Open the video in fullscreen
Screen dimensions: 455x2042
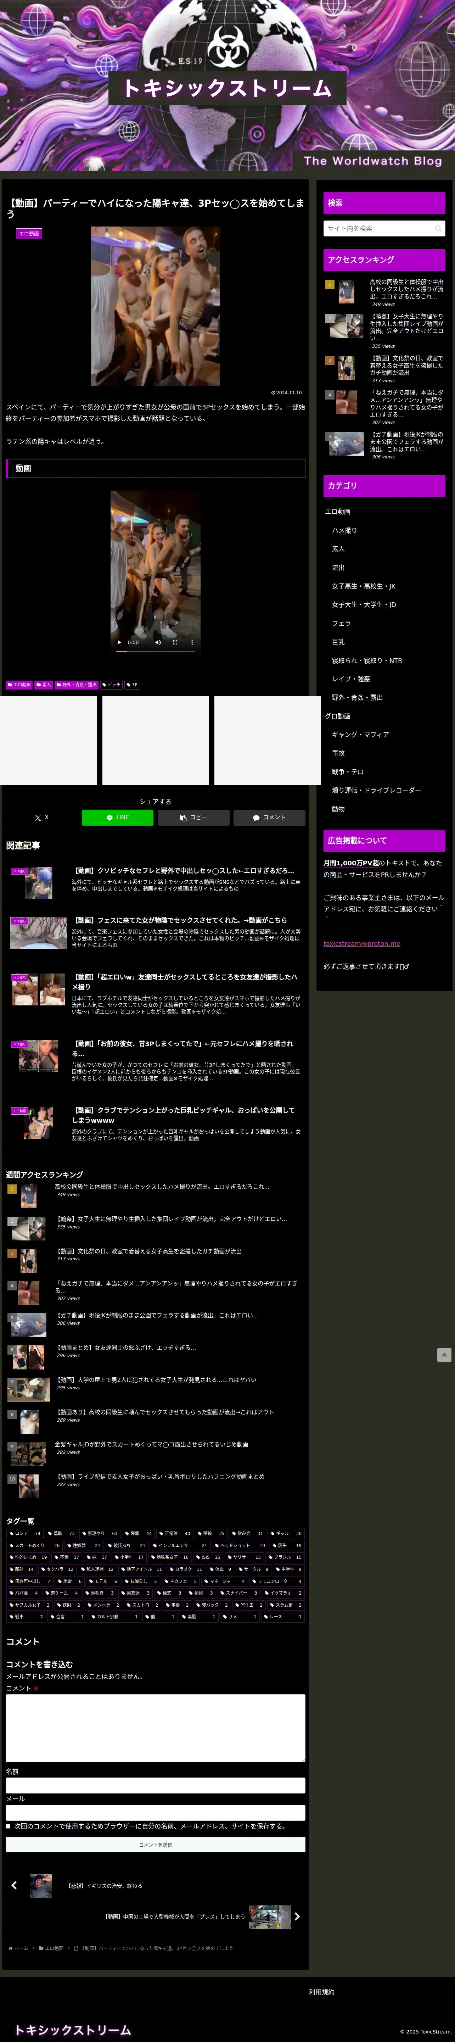174,642
